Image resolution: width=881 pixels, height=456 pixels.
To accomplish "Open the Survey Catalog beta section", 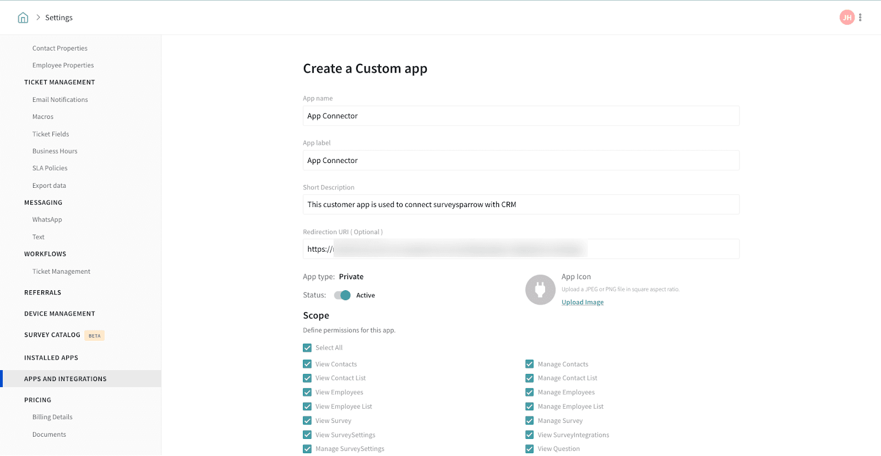I will (x=52, y=335).
